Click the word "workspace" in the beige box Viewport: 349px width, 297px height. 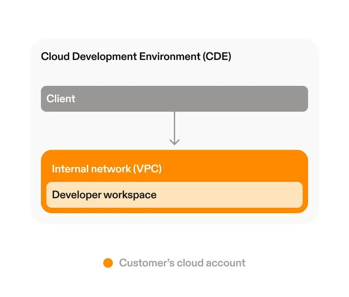130,195
